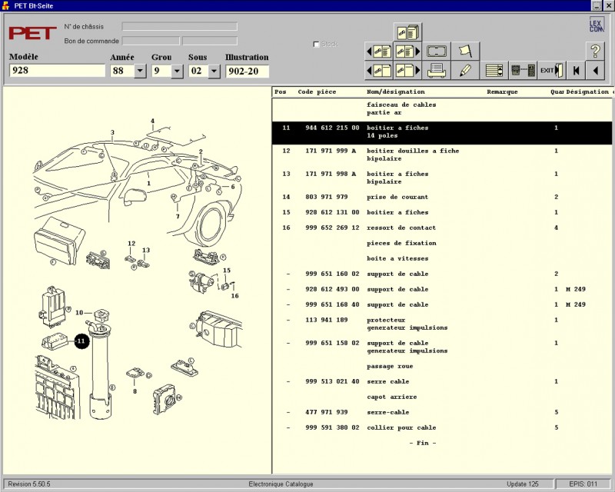Expand the Année dropdown arrow
615x492 pixels.
tap(141, 71)
